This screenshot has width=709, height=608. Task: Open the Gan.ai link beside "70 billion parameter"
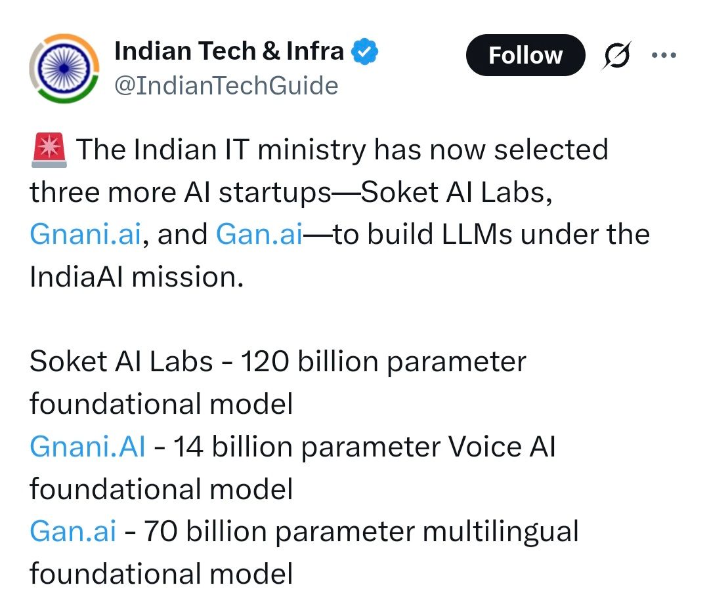coord(73,531)
